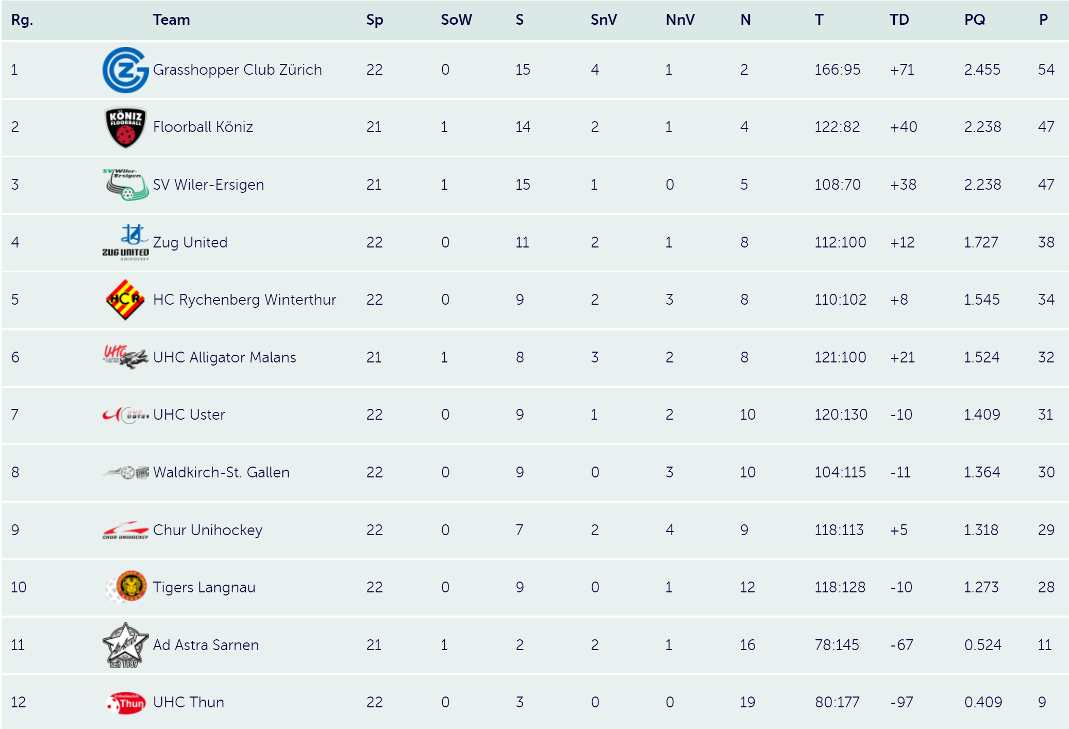
Task: Click the Chur Unihockey logo
Action: (x=126, y=530)
